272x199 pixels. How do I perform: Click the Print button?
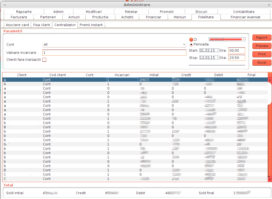point(262,54)
